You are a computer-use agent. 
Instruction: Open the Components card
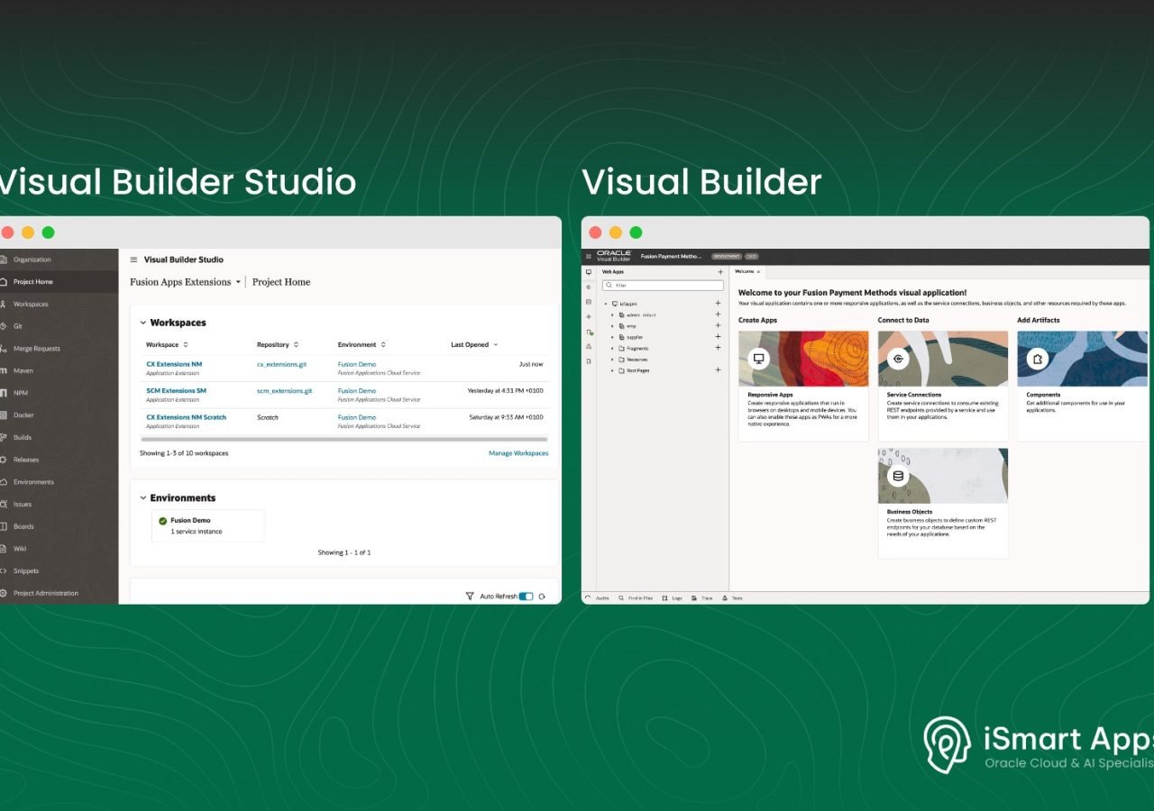tap(1083, 386)
